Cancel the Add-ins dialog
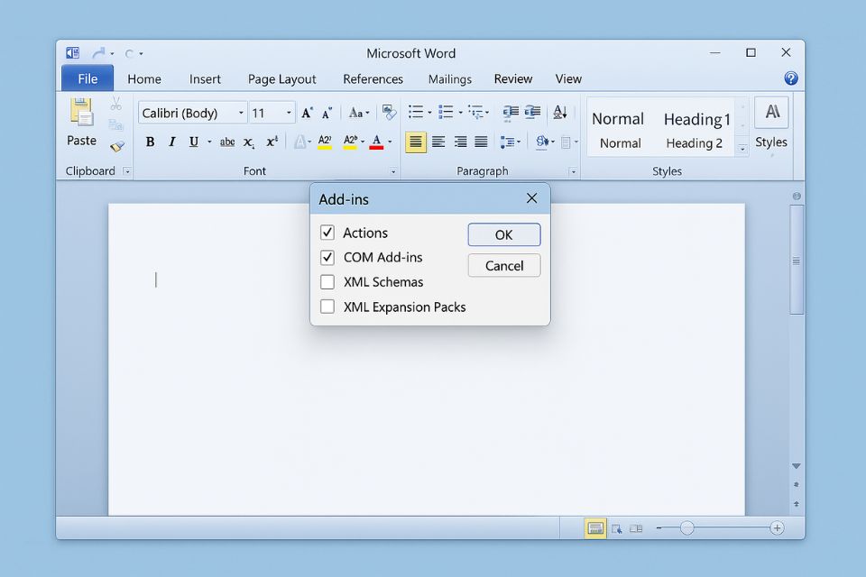Image resolution: width=866 pixels, height=577 pixels. tap(503, 265)
